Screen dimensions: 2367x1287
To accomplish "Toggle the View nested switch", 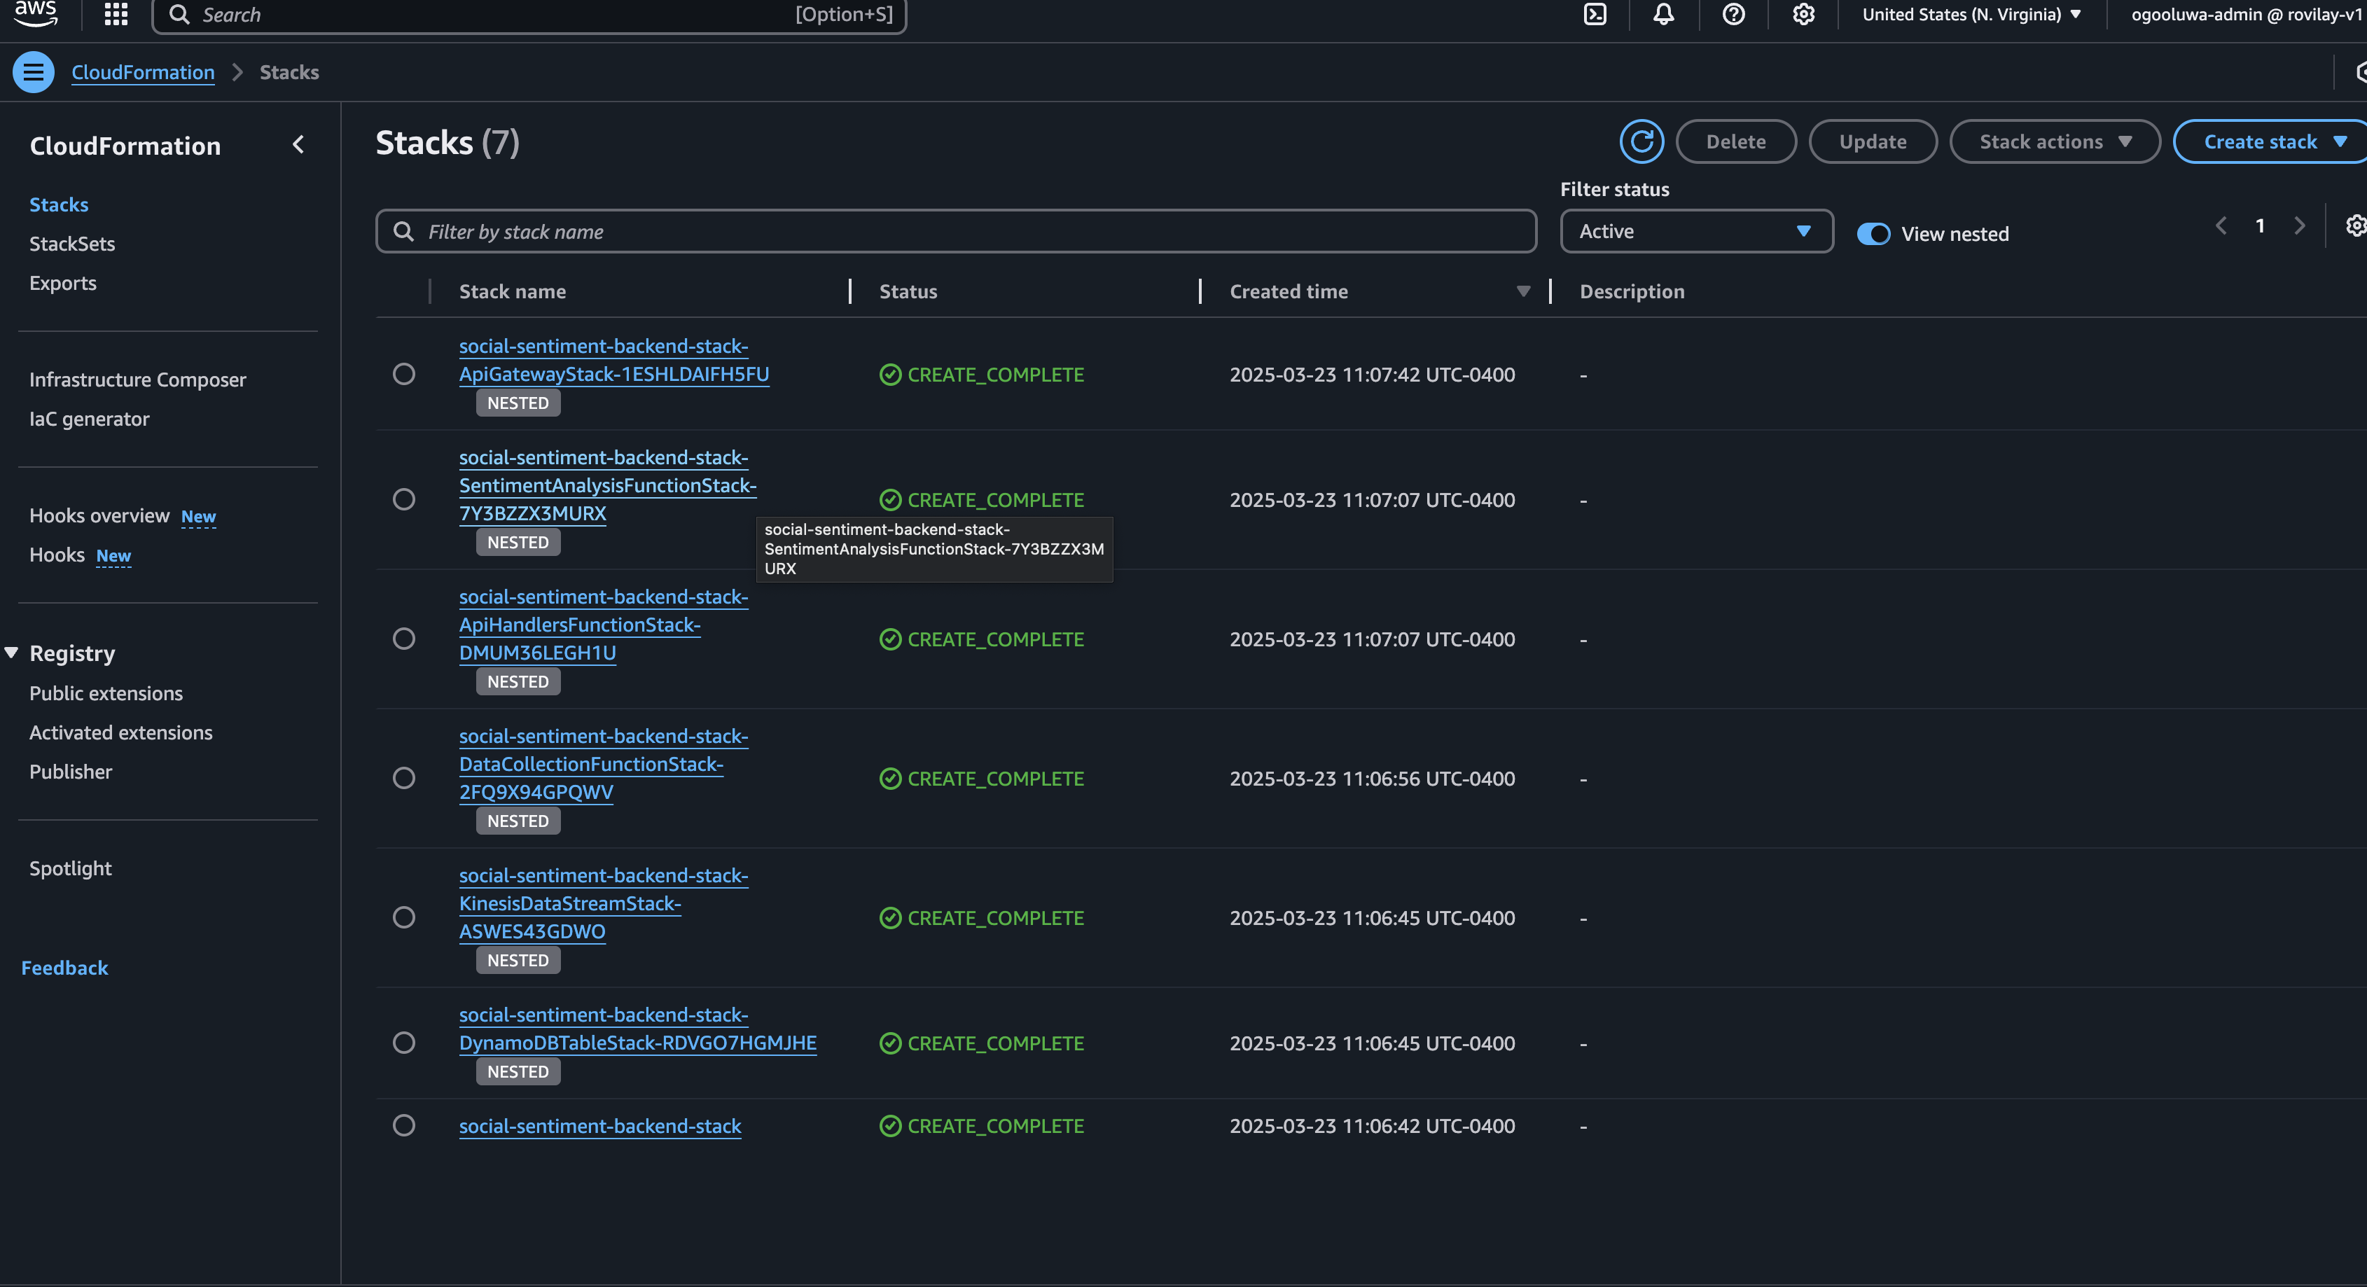I will click(x=1873, y=233).
